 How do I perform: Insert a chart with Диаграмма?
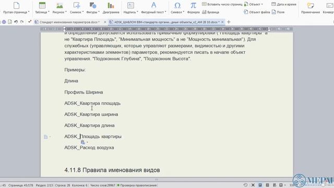coord(111,8)
